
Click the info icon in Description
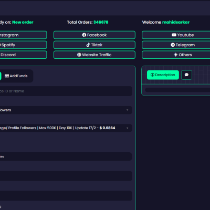[x=152, y=75]
